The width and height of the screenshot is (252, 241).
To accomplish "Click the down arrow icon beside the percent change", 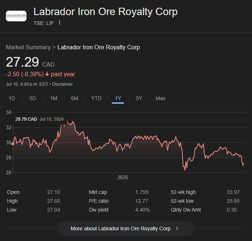I will [x=47, y=74].
